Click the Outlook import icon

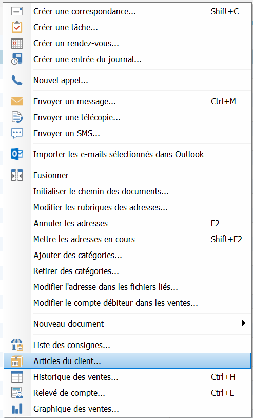(17, 154)
